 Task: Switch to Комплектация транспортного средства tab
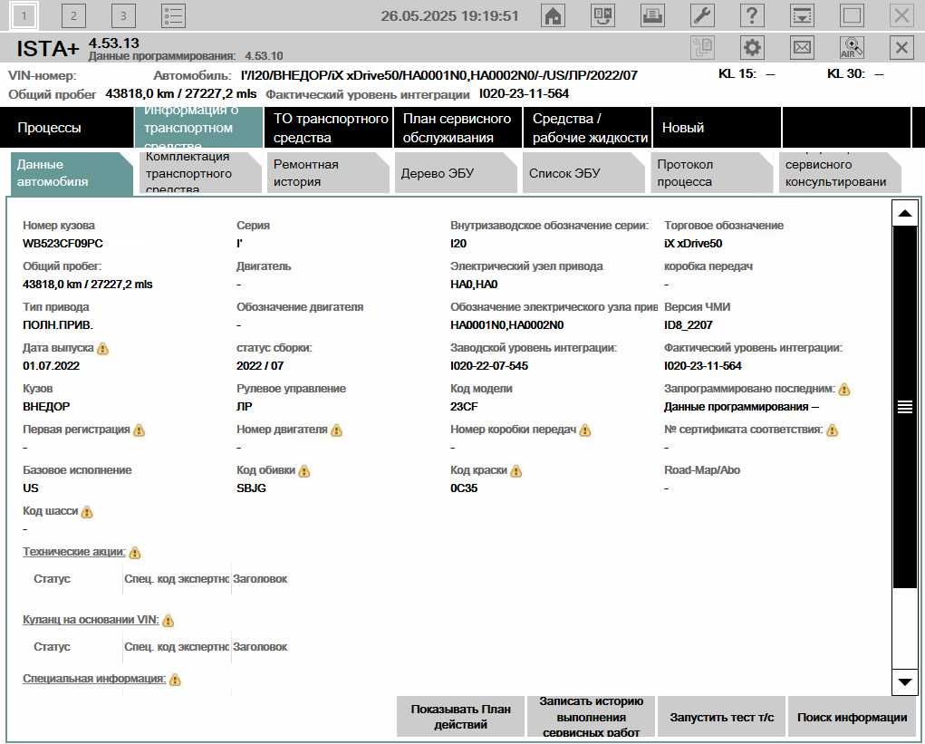pyautogui.click(x=200, y=173)
